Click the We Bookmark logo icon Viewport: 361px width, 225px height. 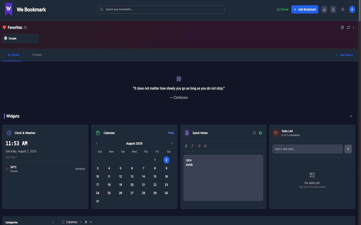[x=9, y=9]
